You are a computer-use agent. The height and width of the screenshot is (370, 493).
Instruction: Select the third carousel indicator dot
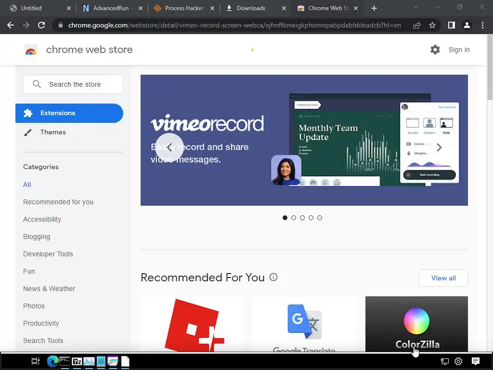pos(302,218)
